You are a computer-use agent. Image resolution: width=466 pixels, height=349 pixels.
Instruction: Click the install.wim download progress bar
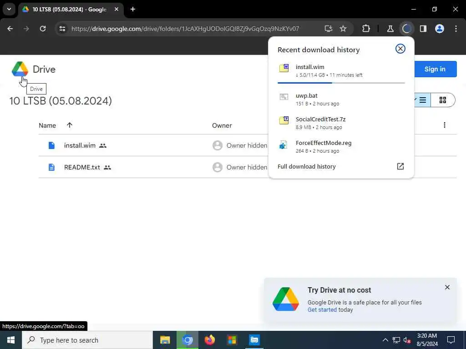coord(341,83)
